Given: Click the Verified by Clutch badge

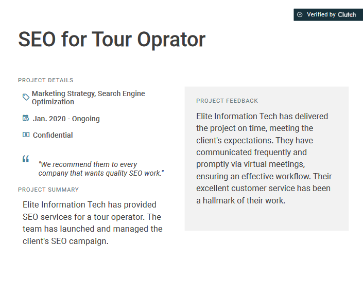Looking at the screenshot, I should 328,15.
